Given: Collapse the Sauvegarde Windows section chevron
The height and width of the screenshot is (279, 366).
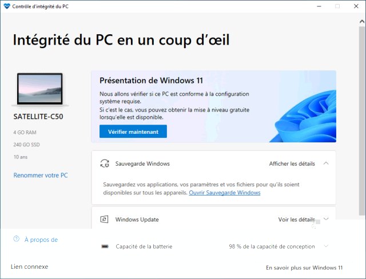Looking at the screenshot, I should click(326, 164).
